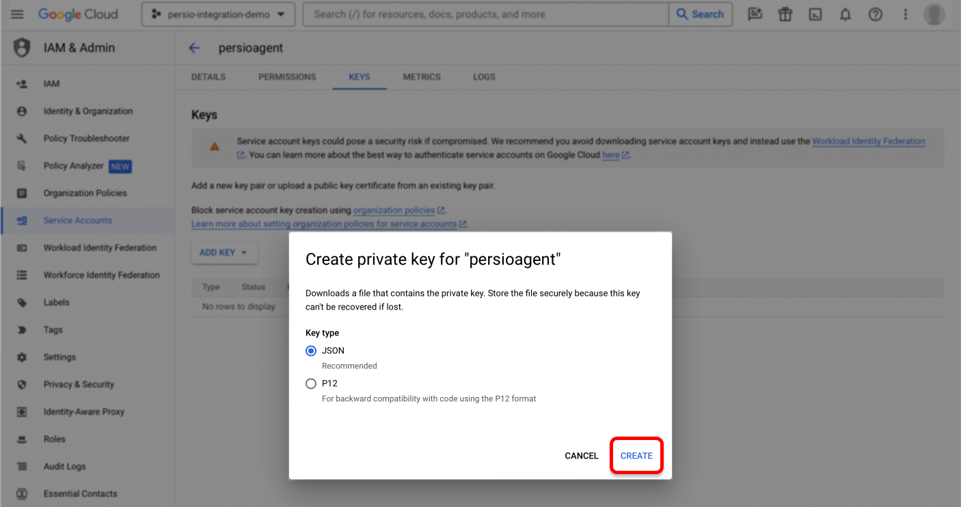This screenshot has height=507, width=961.
Task: Click the back arrow next to persioagent
Action: [194, 48]
